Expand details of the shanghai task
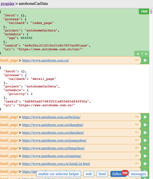Viewport: 153px width, 179px height. pyautogui.click(x=137, y=125)
